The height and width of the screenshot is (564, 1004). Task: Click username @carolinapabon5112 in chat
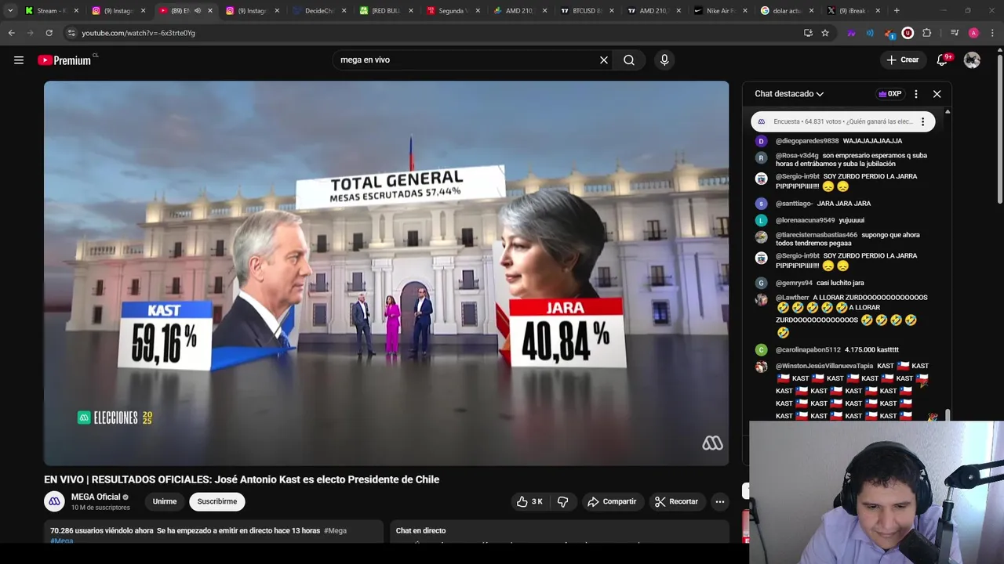(x=808, y=350)
